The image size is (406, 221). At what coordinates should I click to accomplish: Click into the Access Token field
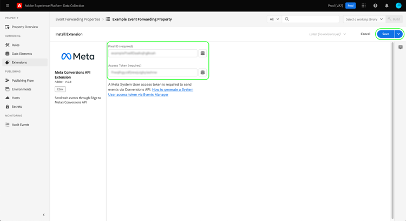point(153,73)
